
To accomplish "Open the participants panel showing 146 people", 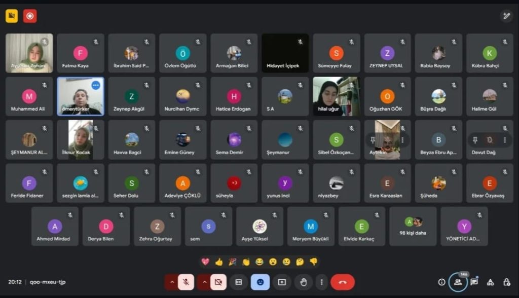I will point(458,282).
